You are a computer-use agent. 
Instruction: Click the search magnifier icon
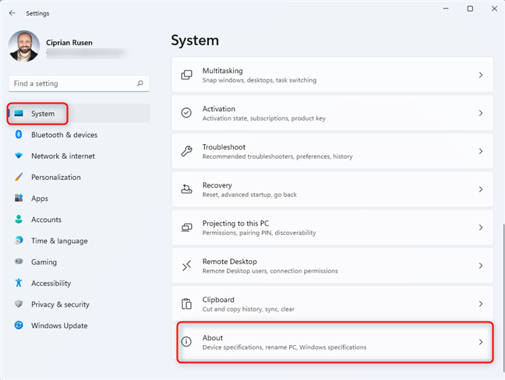click(x=139, y=83)
